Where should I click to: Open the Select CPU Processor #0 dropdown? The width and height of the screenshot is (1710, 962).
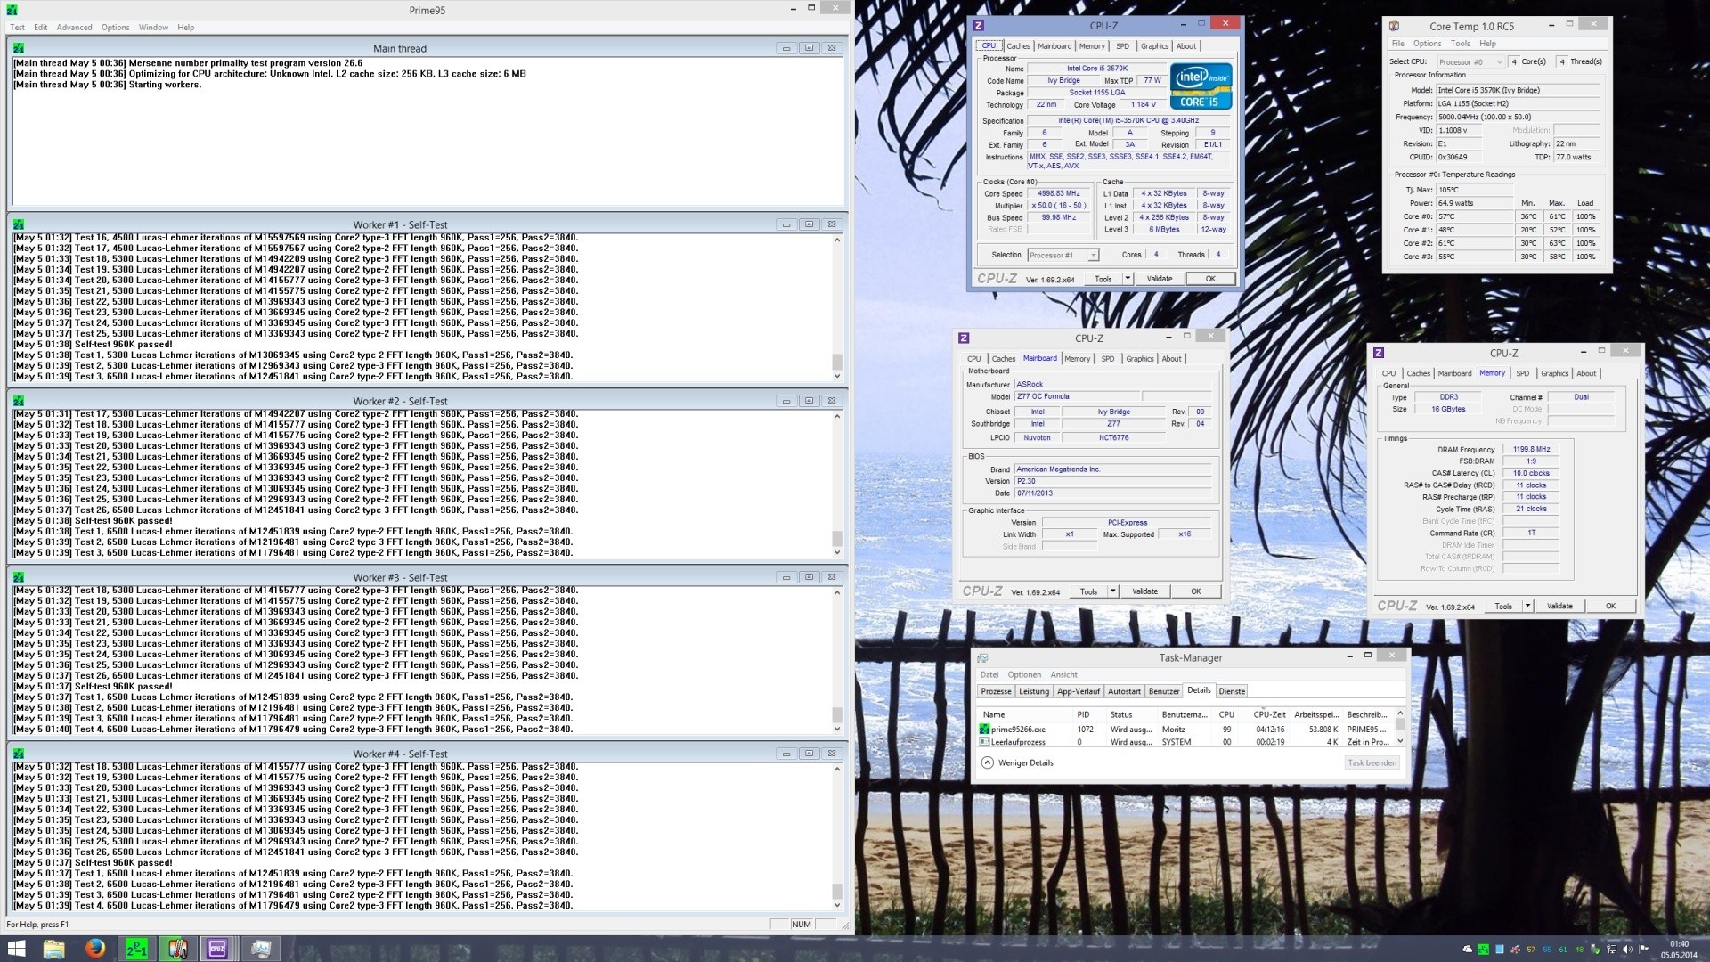pyautogui.click(x=1470, y=61)
